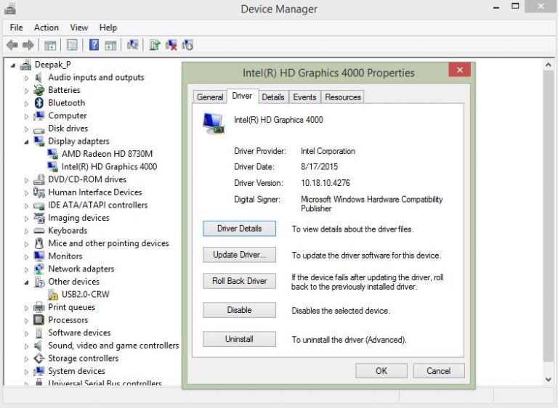Screen dimensions: 558x408
Task: Select the Bluetooth icon in device tree
Action: [39, 103]
